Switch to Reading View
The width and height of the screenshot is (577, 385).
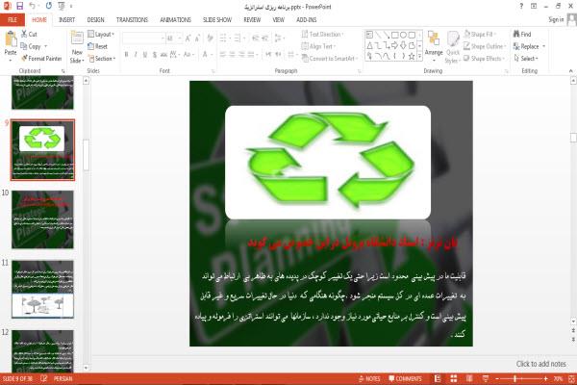coord(469,378)
